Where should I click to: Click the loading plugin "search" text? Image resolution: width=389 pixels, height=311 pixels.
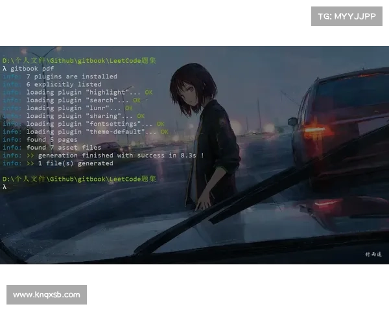[77, 100]
